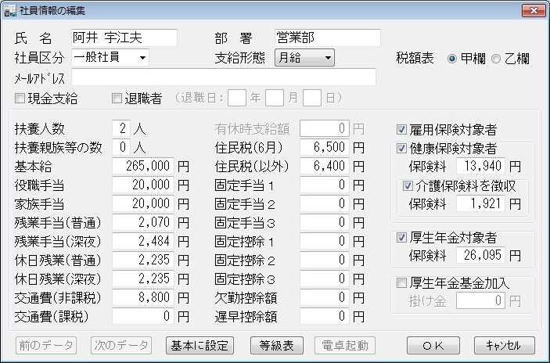
Task: Click the 固定手当1 amount field
Action: [325, 185]
